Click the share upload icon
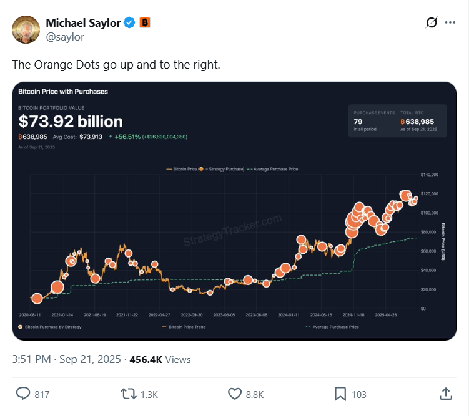The width and height of the screenshot is (469, 416). coord(446,394)
